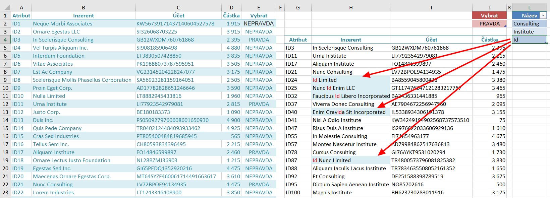Select cell Quis Pede Company
The image size is (550, 198).
(84, 128)
